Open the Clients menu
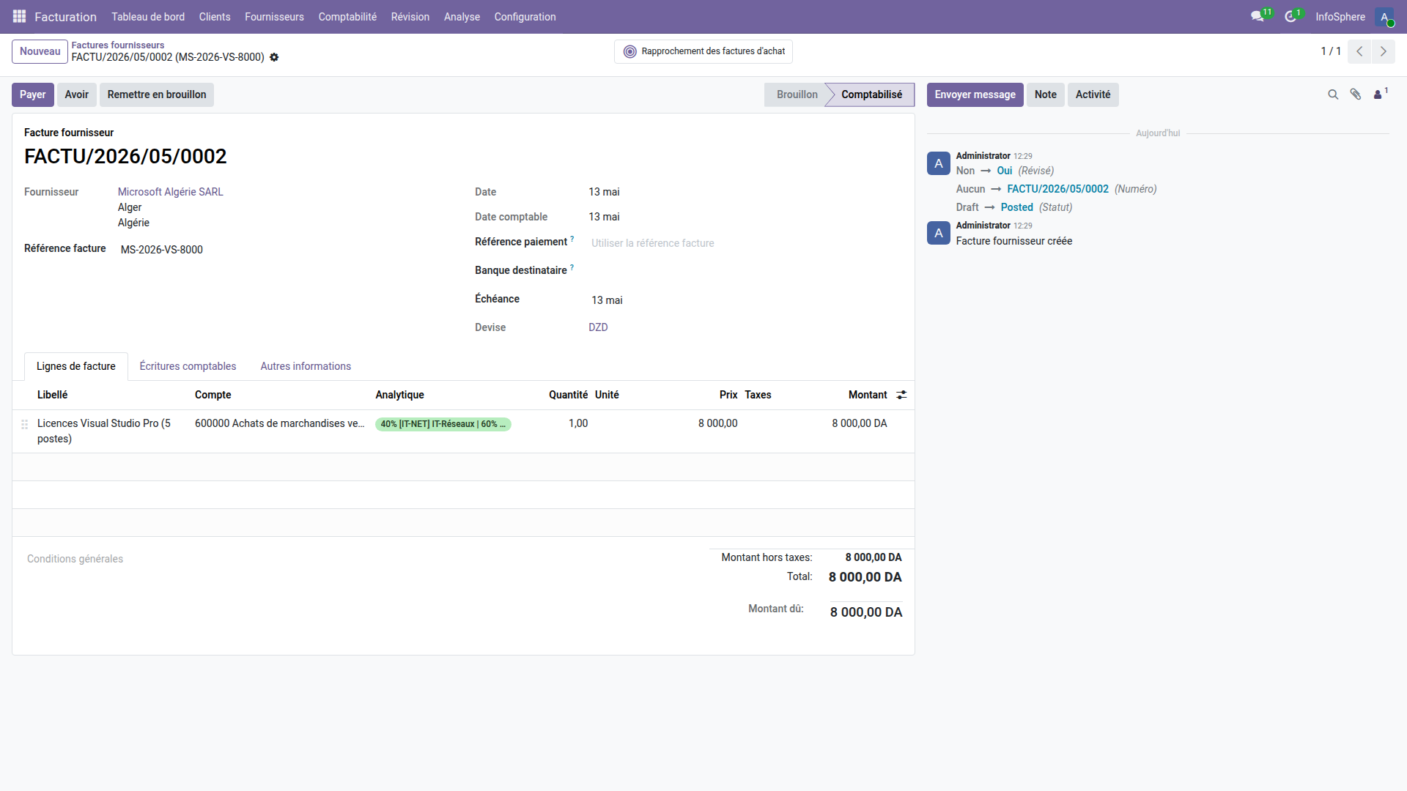Viewport: 1407px width, 791px height. coord(215,17)
